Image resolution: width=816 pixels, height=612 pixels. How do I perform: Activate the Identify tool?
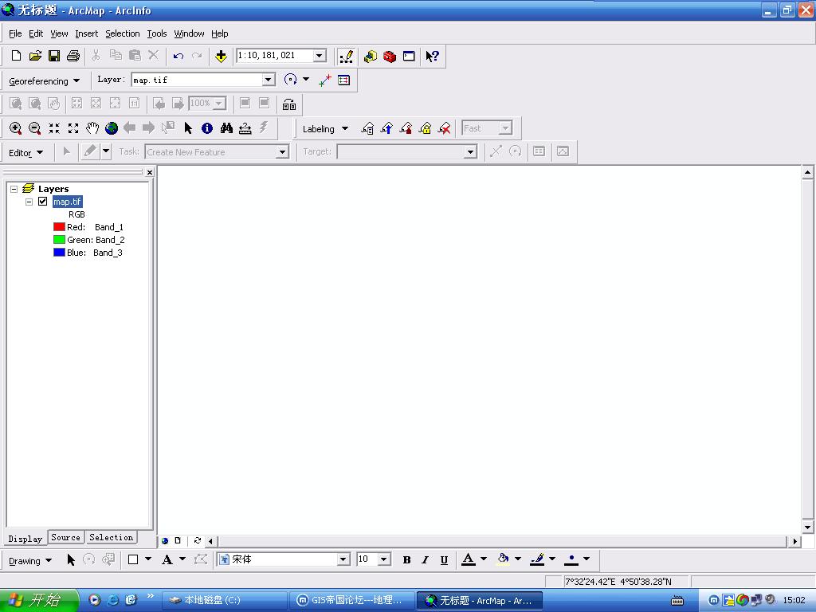(207, 128)
